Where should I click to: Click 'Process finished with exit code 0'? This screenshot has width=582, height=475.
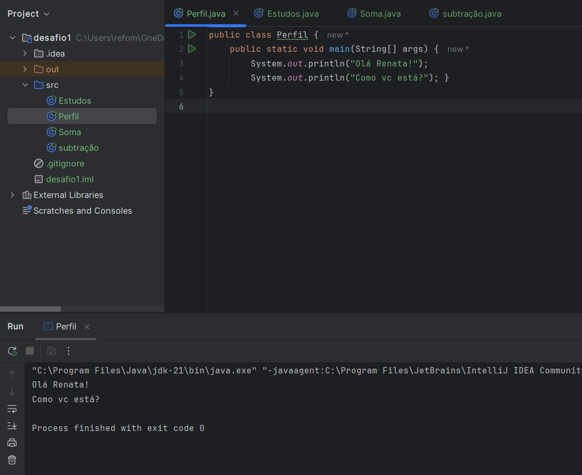(x=118, y=428)
